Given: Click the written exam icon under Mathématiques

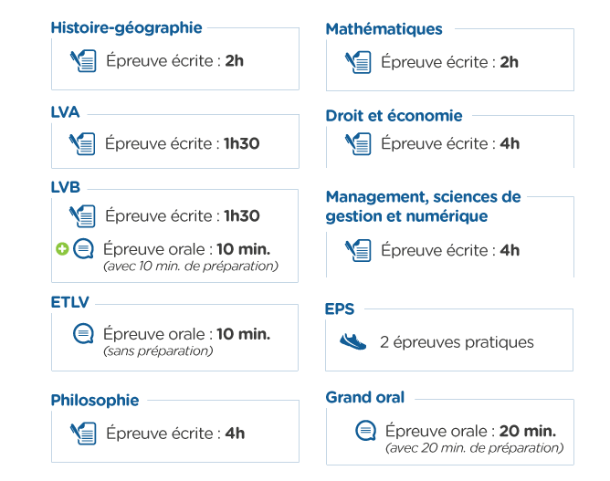Looking at the screenshot, I should coord(358,62).
